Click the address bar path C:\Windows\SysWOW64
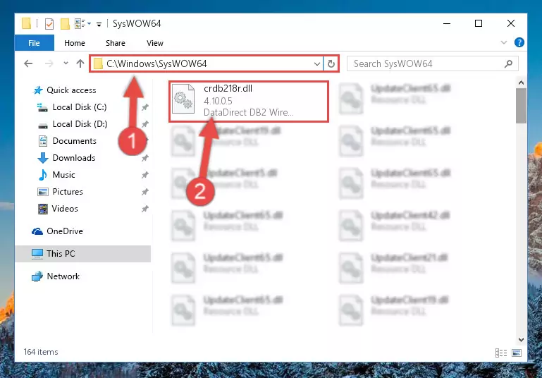The width and height of the screenshot is (542, 378). [x=156, y=63]
